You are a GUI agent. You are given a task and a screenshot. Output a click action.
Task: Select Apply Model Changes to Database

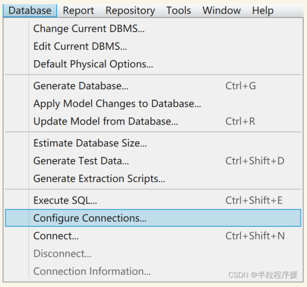click(117, 104)
